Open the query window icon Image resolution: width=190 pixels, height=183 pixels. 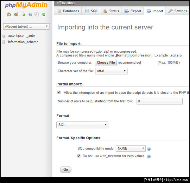click(x=23, y=15)
